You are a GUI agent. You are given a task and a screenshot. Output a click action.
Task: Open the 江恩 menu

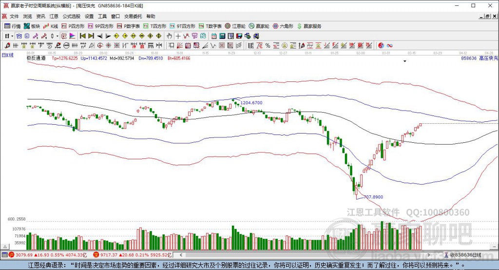pos(54,16)
